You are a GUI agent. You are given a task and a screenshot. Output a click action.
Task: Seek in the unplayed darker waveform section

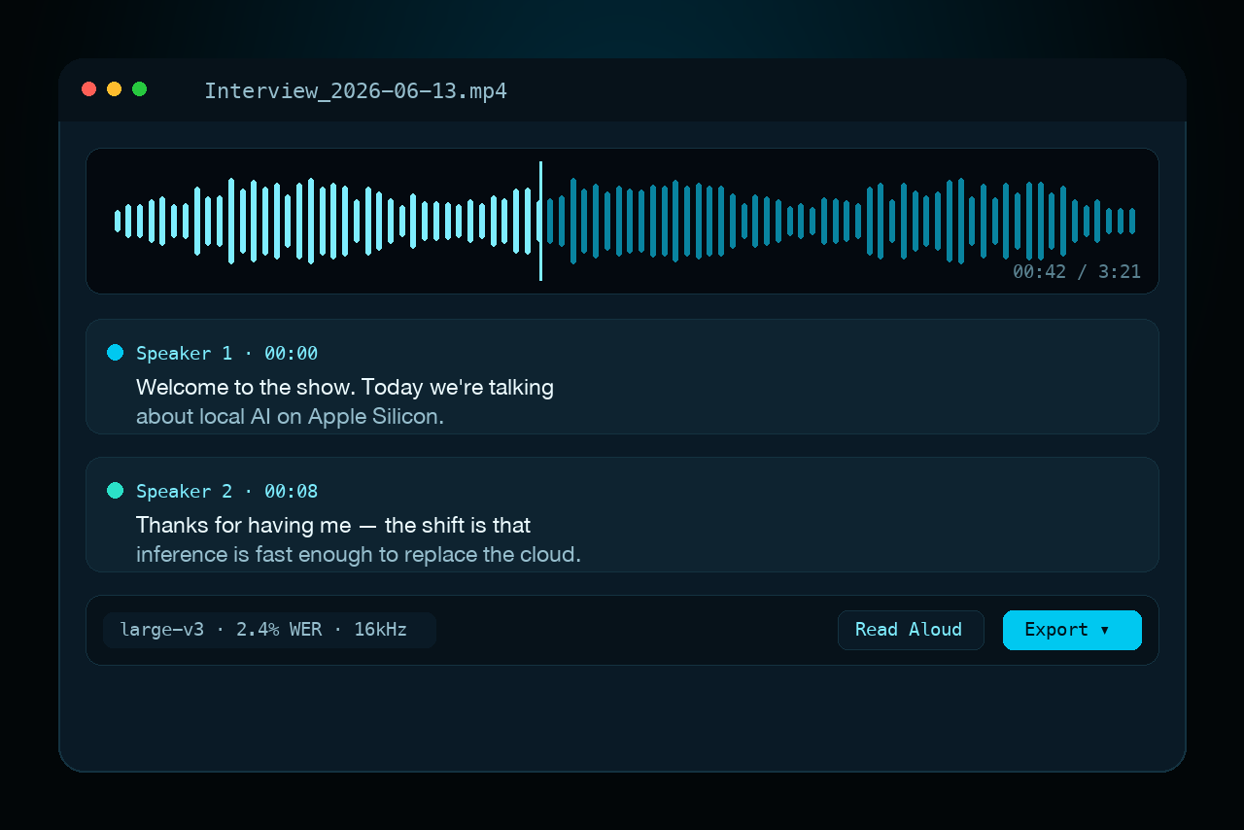[x=841, y=221]
